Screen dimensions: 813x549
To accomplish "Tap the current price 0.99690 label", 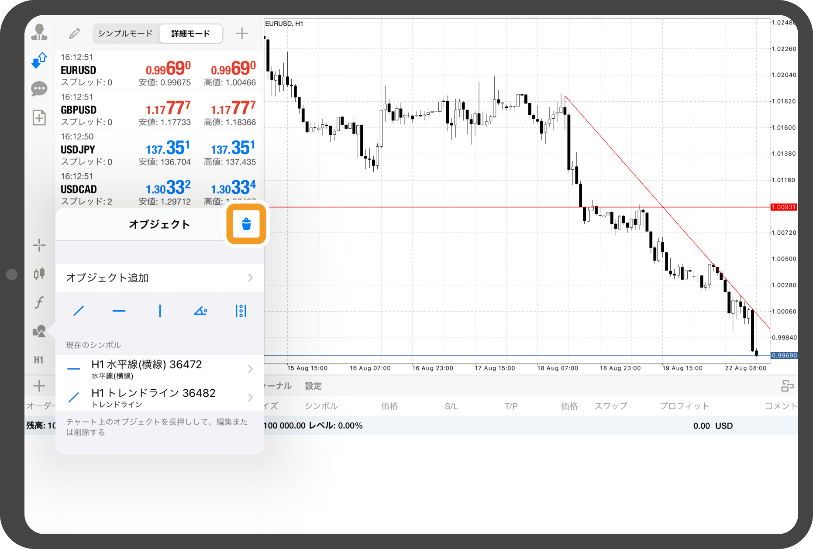I will tap(784, 355).
